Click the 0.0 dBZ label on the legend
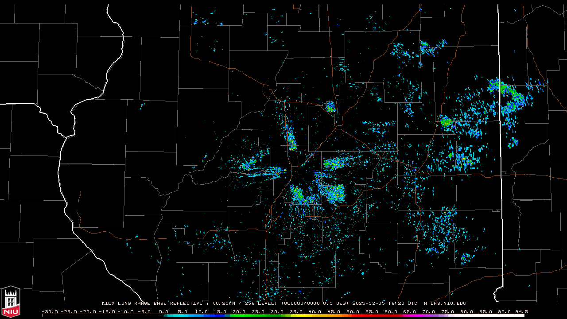 pos(163,311)
